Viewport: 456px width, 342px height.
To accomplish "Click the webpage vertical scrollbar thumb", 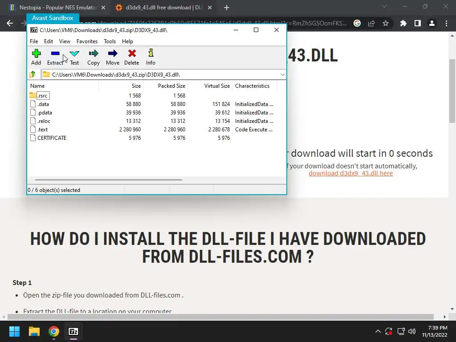I will coord(452,91).
